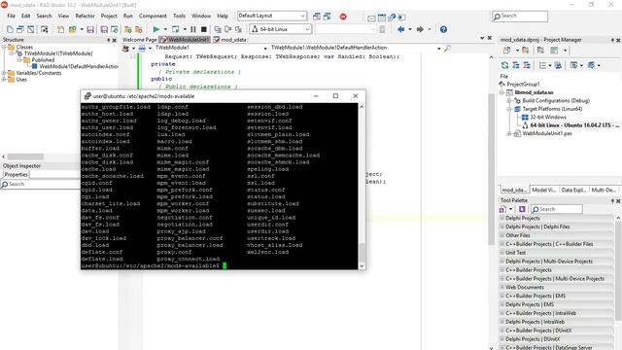Screen dimensions: 622x350
Task: Click the purple filter icon in Tool Palette
Action: click(522, 209)
